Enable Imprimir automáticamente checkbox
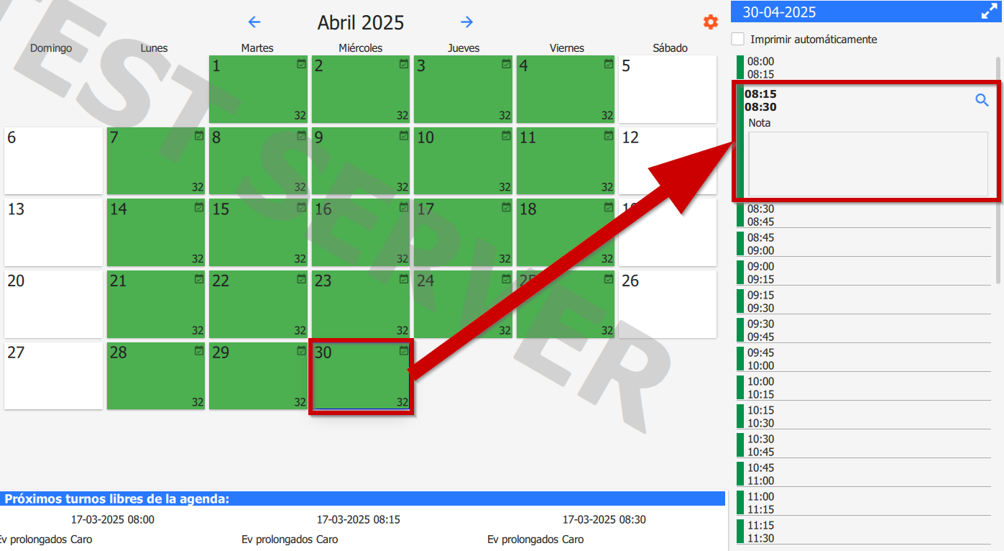This screenshot has width=1004, height=551. 738,39
